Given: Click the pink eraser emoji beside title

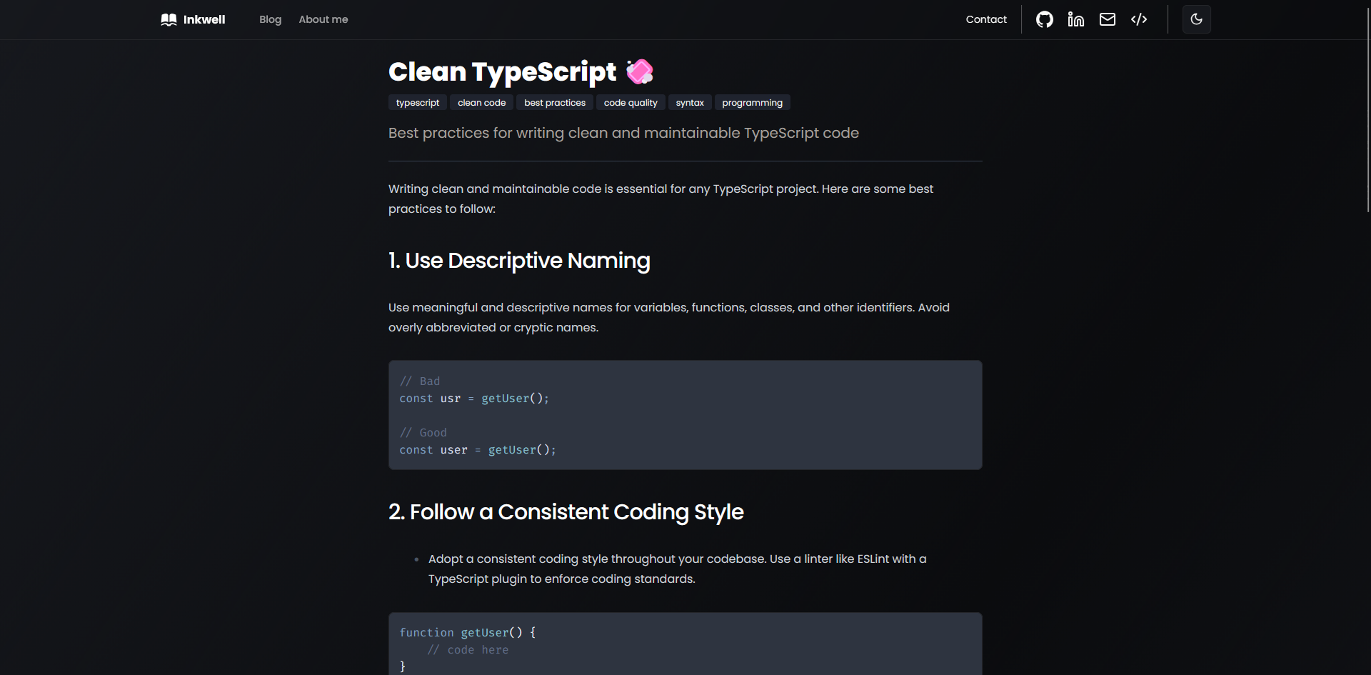Looking at the screenshot, I should (x=640, y=71).
